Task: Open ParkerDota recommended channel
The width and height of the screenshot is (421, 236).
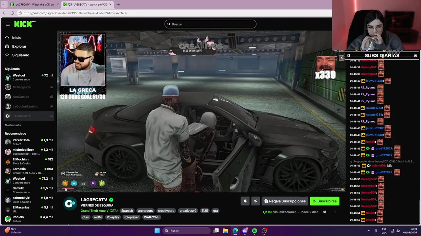Action: pos(29,142)
